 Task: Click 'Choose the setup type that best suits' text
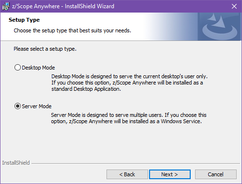coord(58,30)
